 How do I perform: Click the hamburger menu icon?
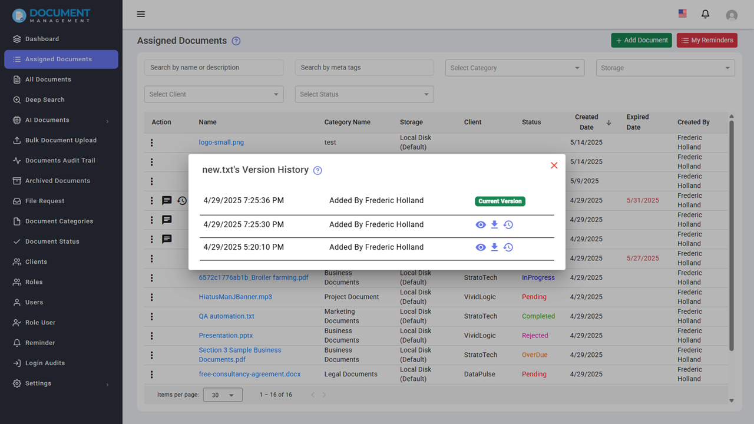[141, 14]
